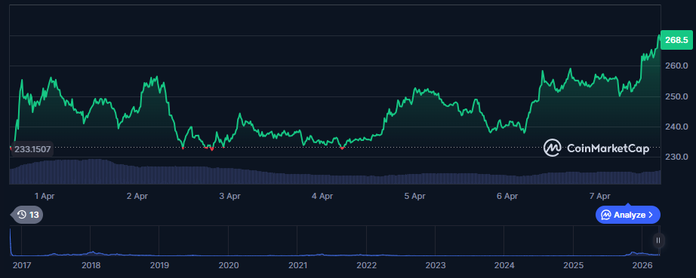Click the 260.0 y-axis label

pos(676,66)
